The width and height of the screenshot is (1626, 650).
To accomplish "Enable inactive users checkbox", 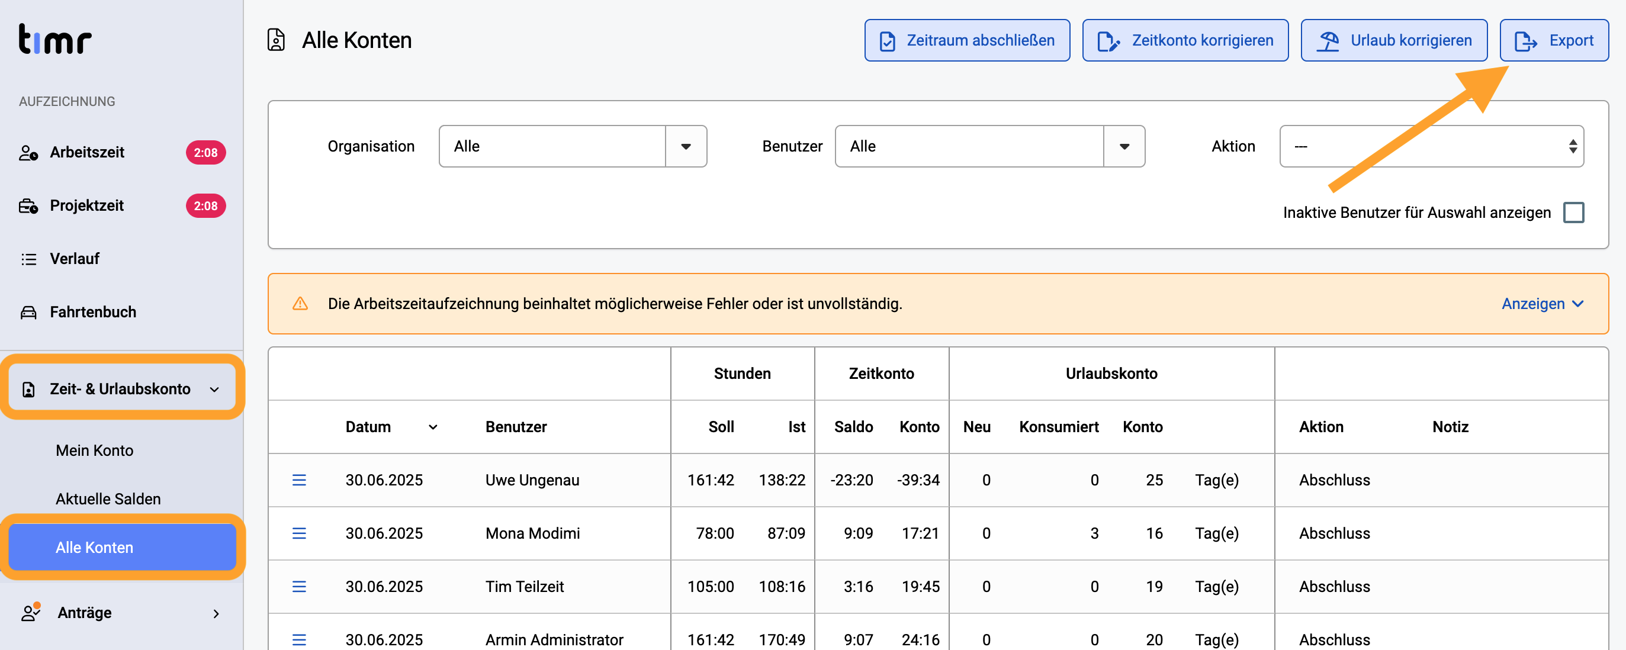I will click(1574, 213).
